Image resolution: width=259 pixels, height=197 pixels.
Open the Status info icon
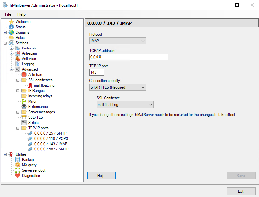[11, 27]
